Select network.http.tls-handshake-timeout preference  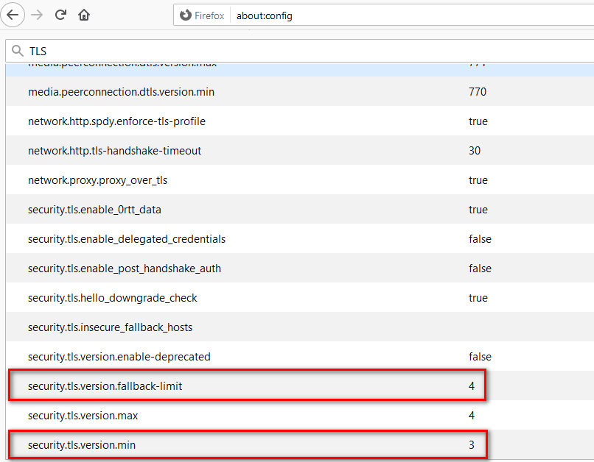(x=114, y=151)
